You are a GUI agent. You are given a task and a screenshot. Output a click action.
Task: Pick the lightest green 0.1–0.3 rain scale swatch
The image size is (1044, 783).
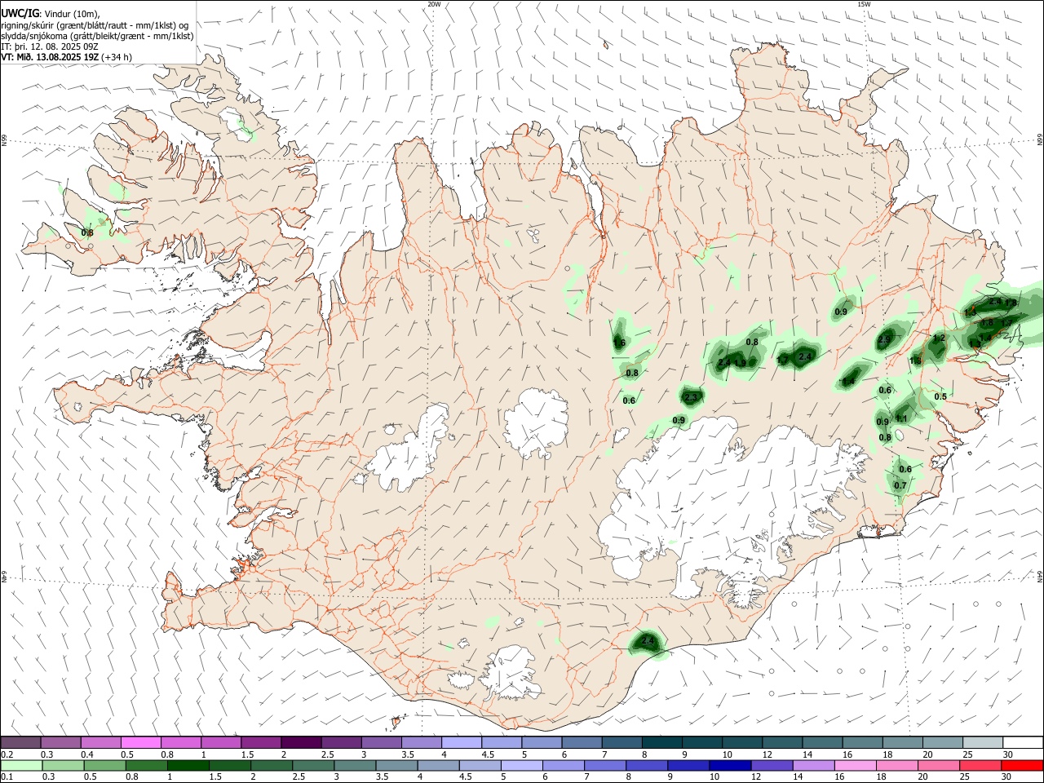click(22, 765)
